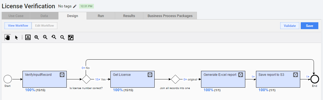Toggle to Edit Workflow mode
The image size is (323, 100).
[x=44, y=26]
